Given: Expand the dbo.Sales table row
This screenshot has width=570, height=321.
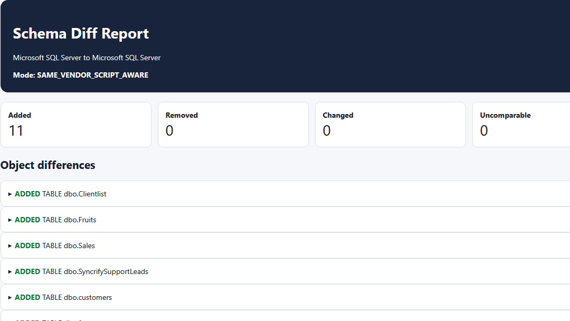Looking at the screenshot, I should click(286, 246).
